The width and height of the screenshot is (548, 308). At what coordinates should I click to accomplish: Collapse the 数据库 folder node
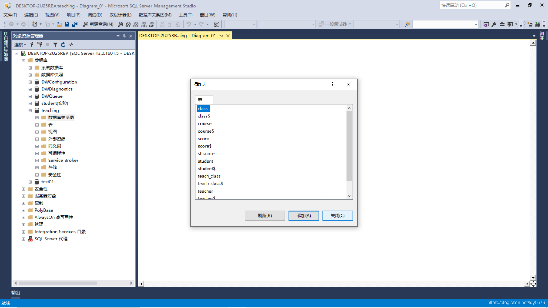[x=23, y=61]
